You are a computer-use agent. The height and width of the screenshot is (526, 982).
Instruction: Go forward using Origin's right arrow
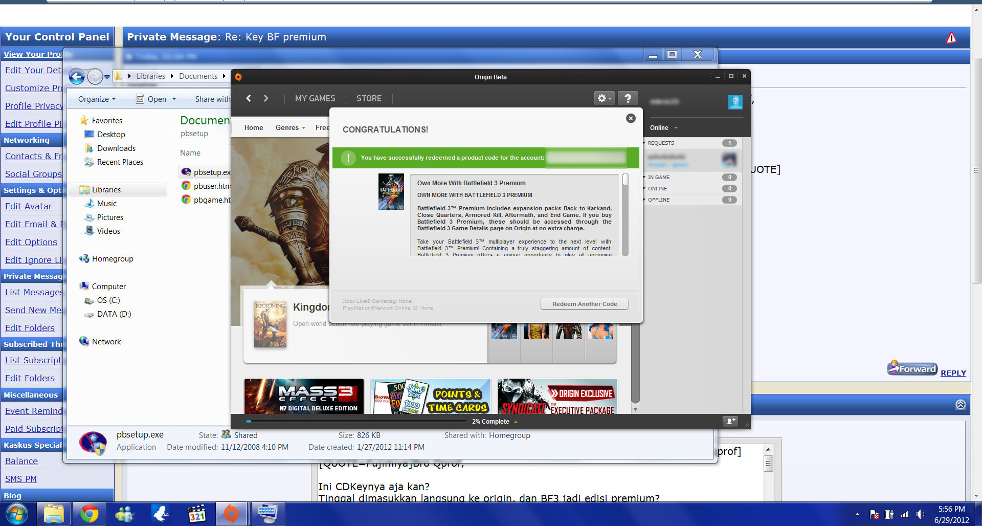266,98
